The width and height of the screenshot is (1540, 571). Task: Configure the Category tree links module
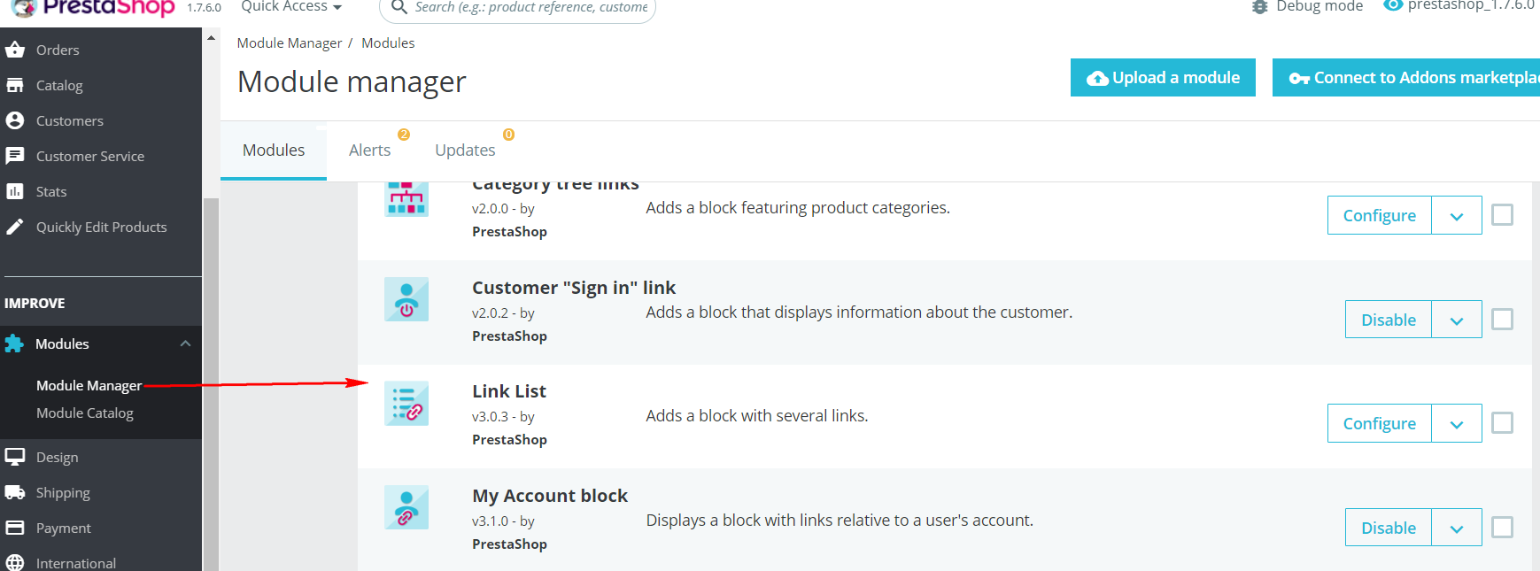[x=1379, y=215]
